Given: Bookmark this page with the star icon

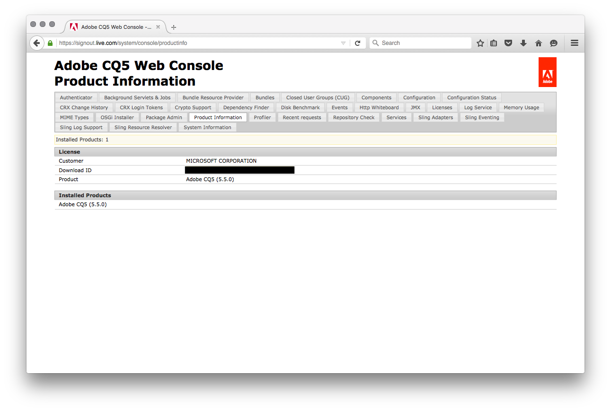Looking at the screenshot, I should click(480, 43).
